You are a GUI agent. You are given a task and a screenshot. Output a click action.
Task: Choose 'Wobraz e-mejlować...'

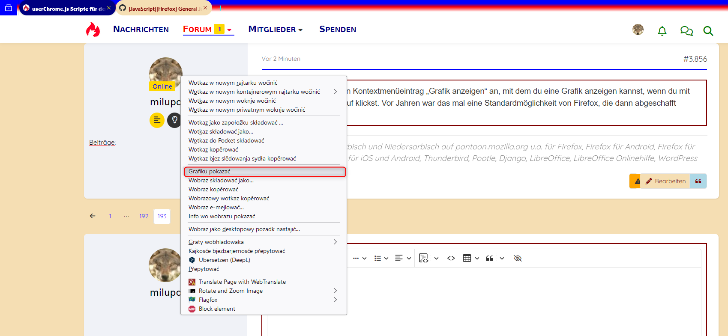[264, 208]
